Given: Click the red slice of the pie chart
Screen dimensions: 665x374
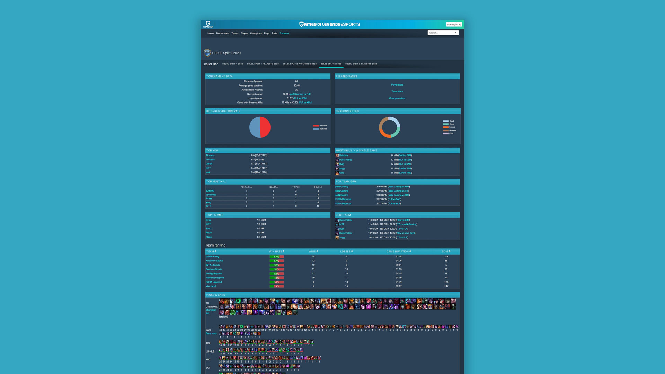Looking at the screenshot, I should pos(265,127).
